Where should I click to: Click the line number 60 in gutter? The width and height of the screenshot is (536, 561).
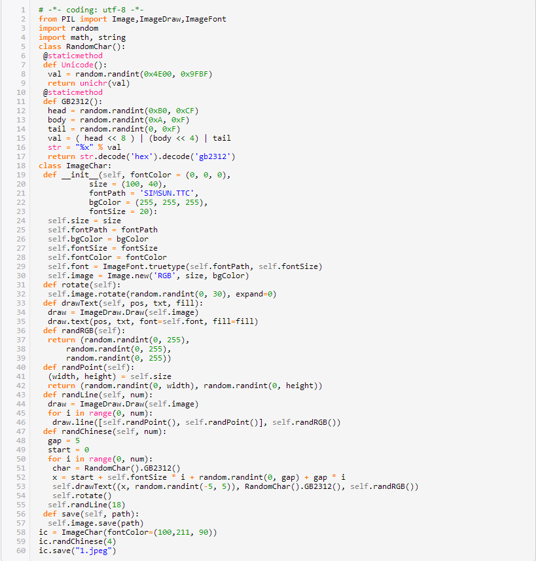(21, 551)
